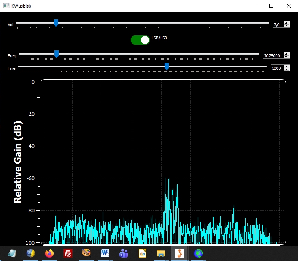Viewport: 298px width, 261px height.
Task: Open Firefox from the taskbar
Action: point(49,253)
